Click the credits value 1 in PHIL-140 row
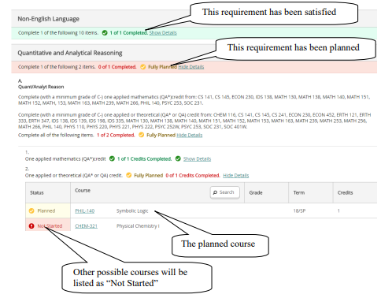 tap(338, 211)
